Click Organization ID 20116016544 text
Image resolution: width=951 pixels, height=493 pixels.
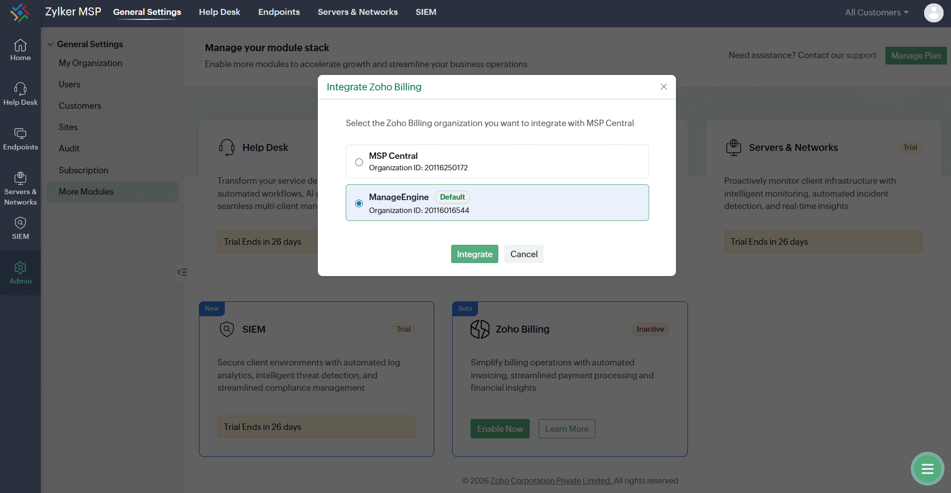click(x=419, y=211)
